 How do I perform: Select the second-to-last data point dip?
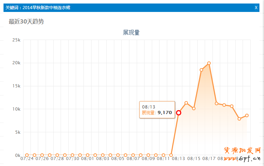239,119
